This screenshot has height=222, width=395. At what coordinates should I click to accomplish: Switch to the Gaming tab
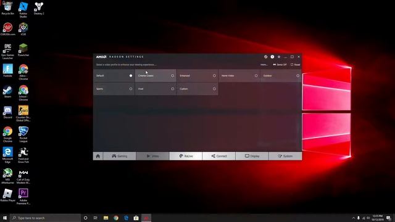[119, 156]
